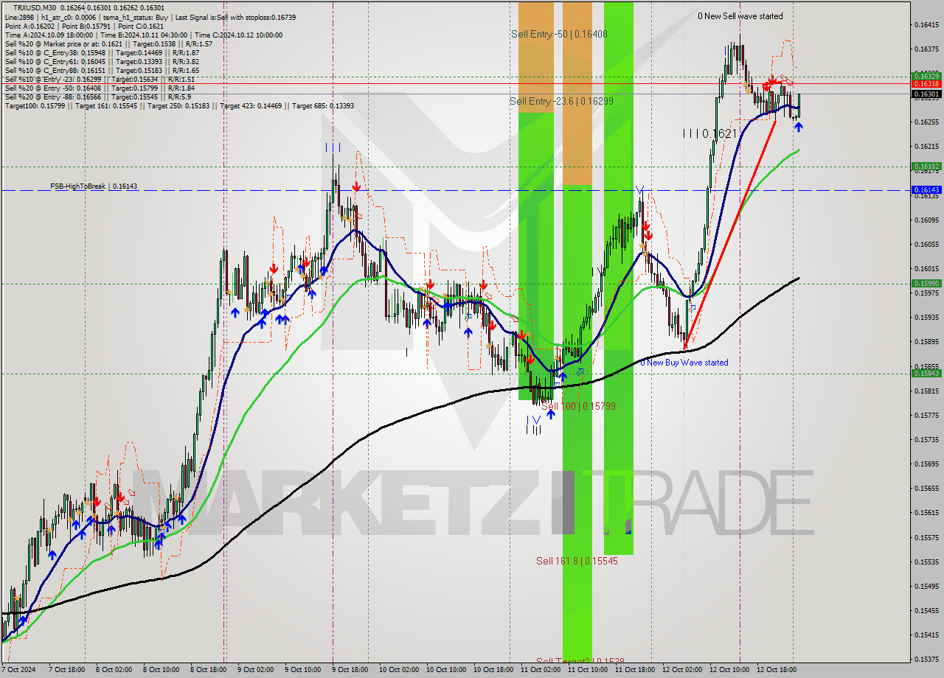
Task: Click the 'Sell Entry -23.6 | 0.16299' label
Action: pyautogui.click(x=561, y=101)
